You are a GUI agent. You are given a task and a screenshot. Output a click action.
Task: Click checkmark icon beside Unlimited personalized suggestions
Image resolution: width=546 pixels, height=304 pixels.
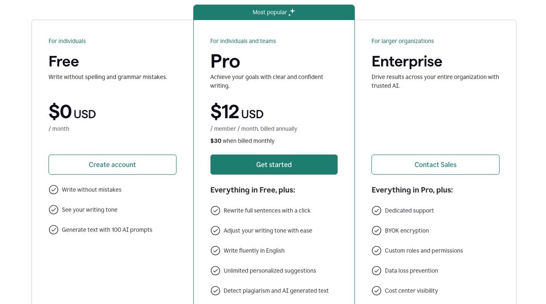point(216,271)
